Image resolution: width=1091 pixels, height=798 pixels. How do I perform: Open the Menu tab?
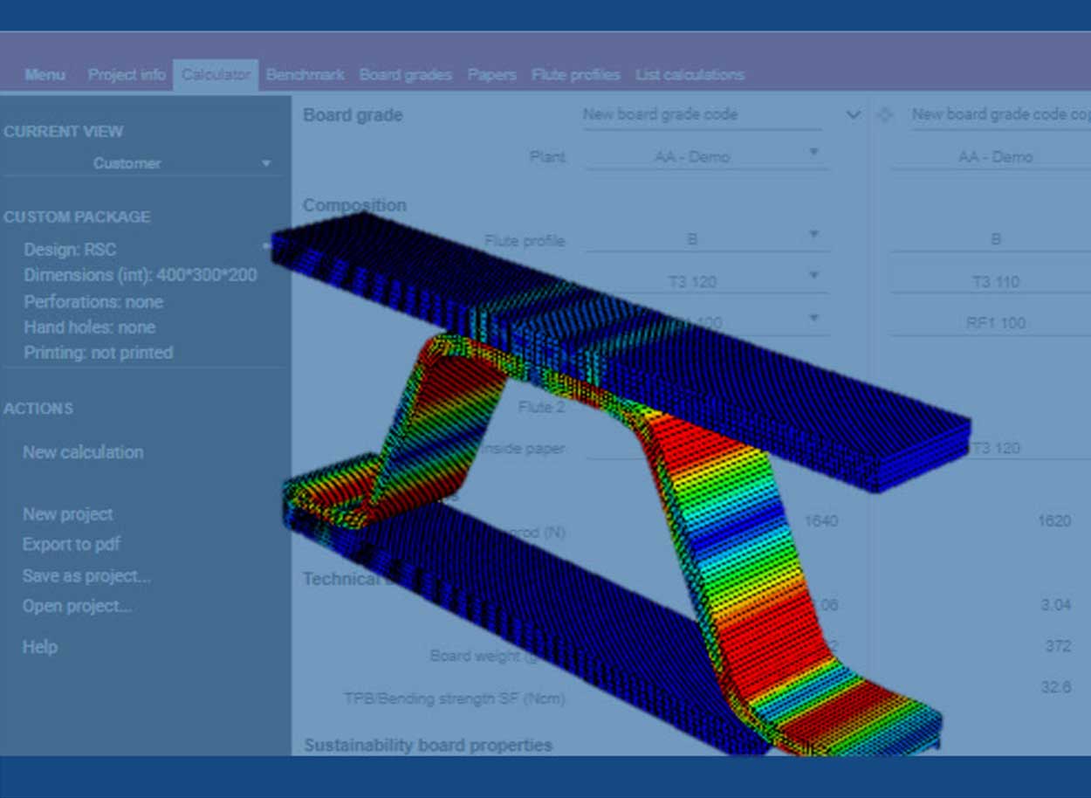[45, 75]
